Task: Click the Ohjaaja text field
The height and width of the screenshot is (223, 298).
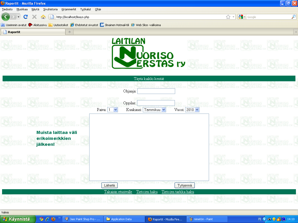Action: [x=156, y=91]
